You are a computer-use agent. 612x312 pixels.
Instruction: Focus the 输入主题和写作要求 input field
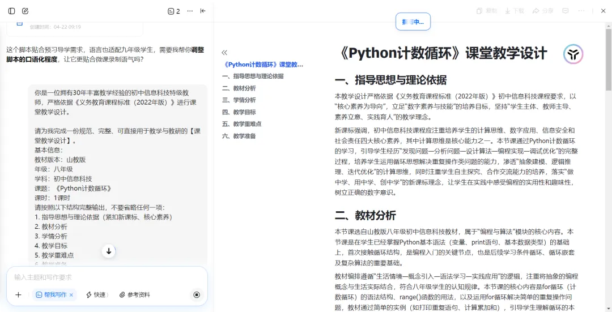(x=107, y=277)
